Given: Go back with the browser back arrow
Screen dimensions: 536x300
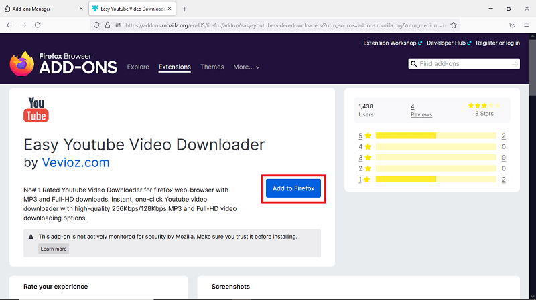Looking at the screenshot, I should (x=9, y=25).
